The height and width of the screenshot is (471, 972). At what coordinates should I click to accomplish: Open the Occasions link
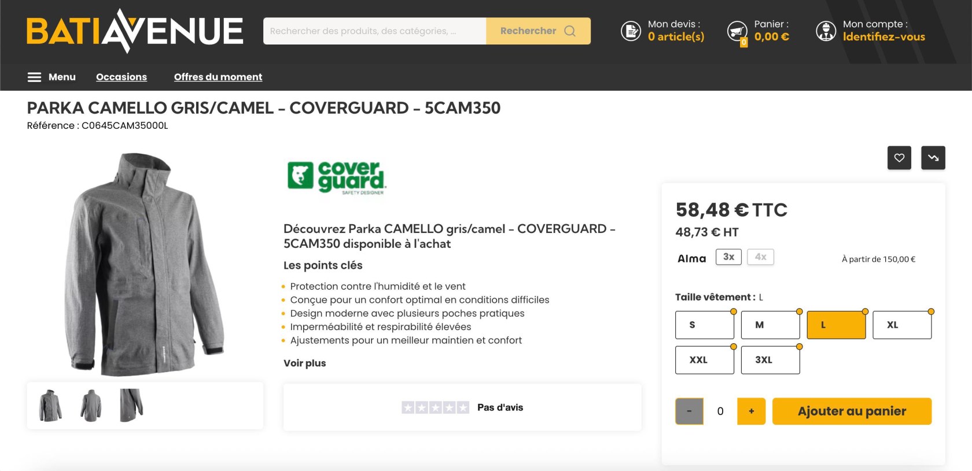coord(122,77)
